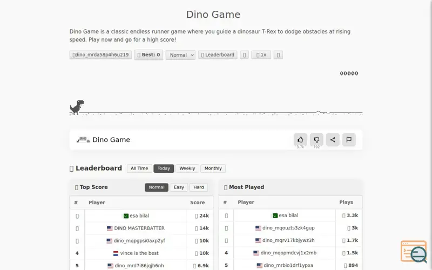This screenshot has width=432, height=270.
Task: Click player dino_mqpgpsi0axp2yf
Action: coord(139,241)
